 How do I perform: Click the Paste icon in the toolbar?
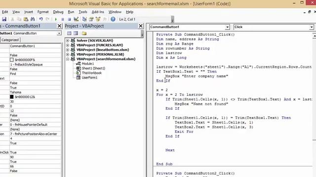point(26,19)
